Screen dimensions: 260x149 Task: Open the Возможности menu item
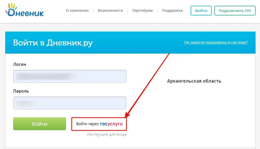[110, 10]
